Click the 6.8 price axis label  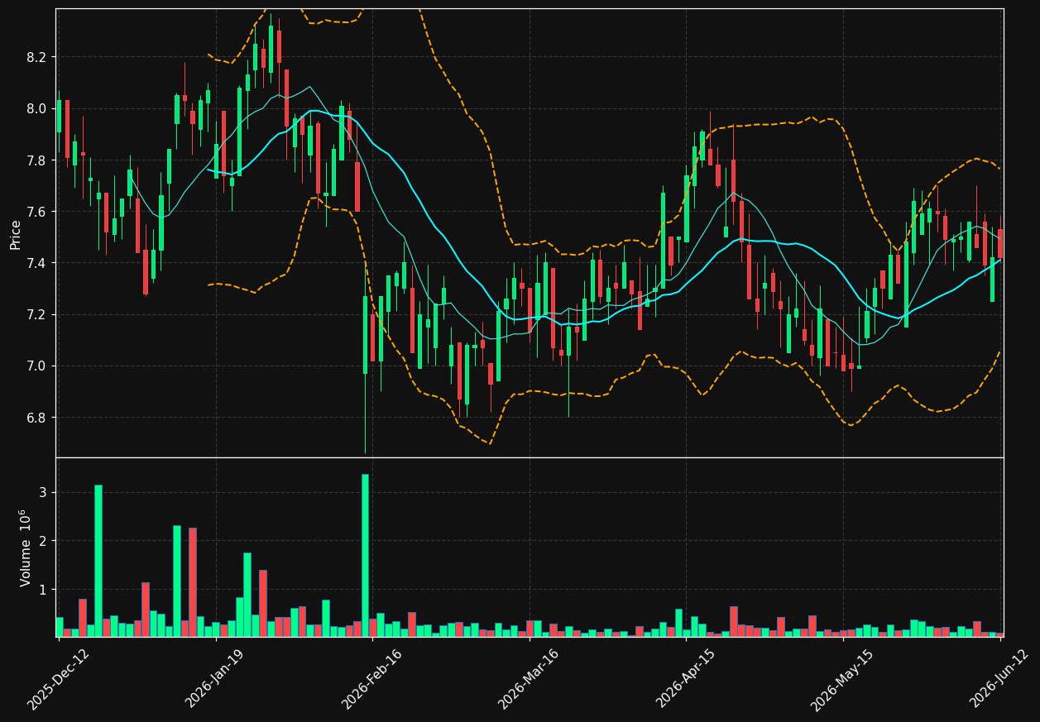(36, 418)
